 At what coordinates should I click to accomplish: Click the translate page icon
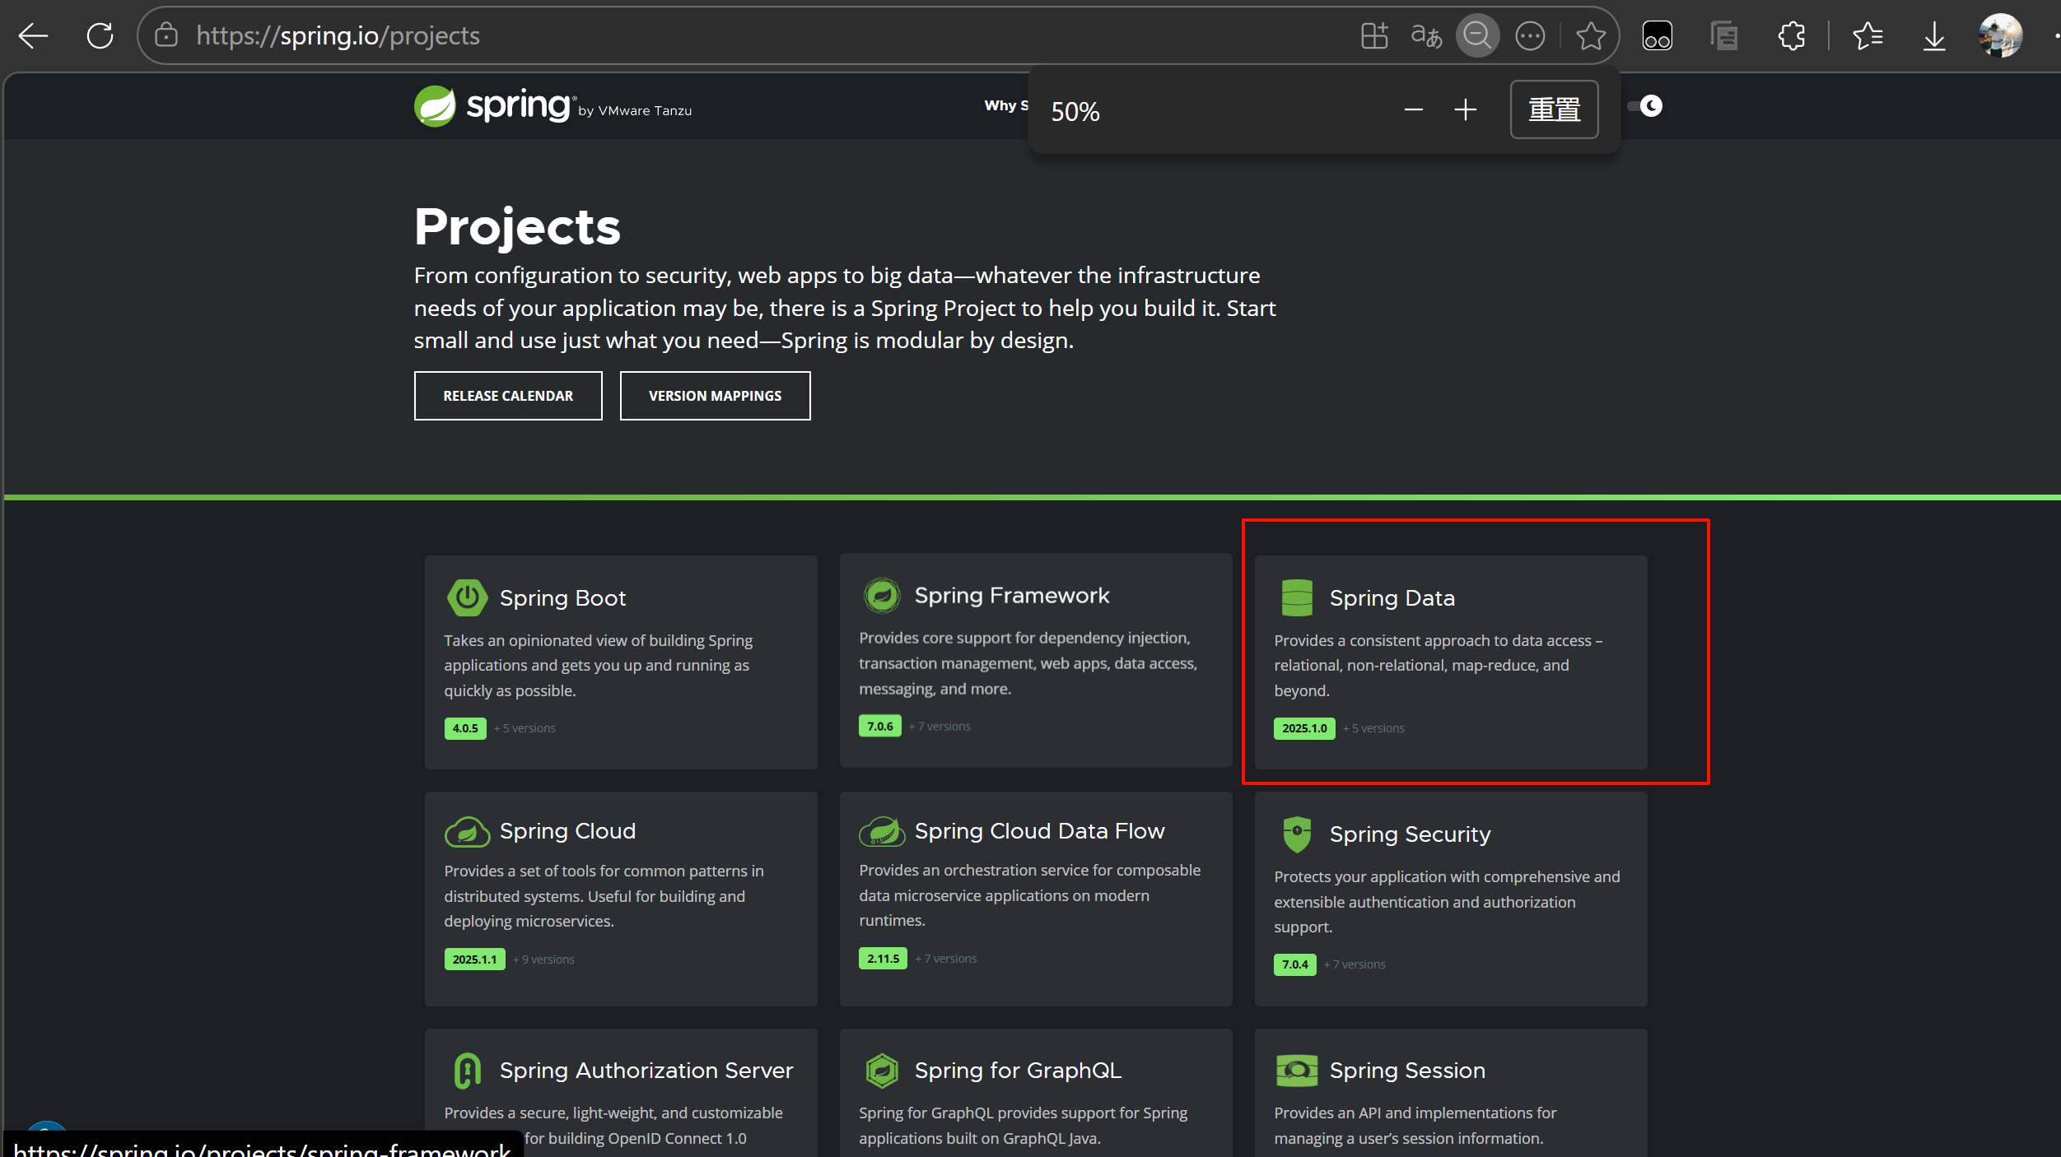click(1425, 35)
